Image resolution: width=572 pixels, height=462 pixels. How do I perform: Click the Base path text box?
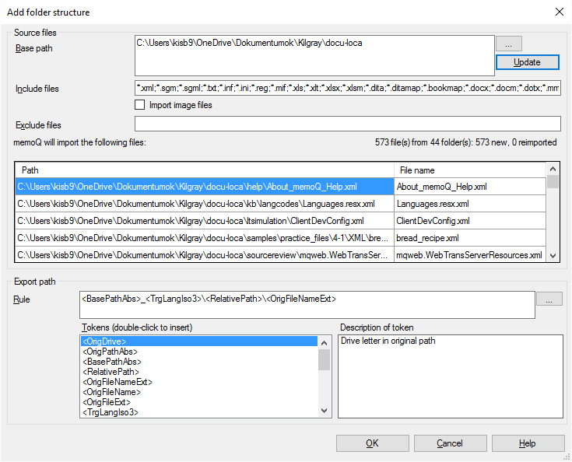[x=314, y=54]
